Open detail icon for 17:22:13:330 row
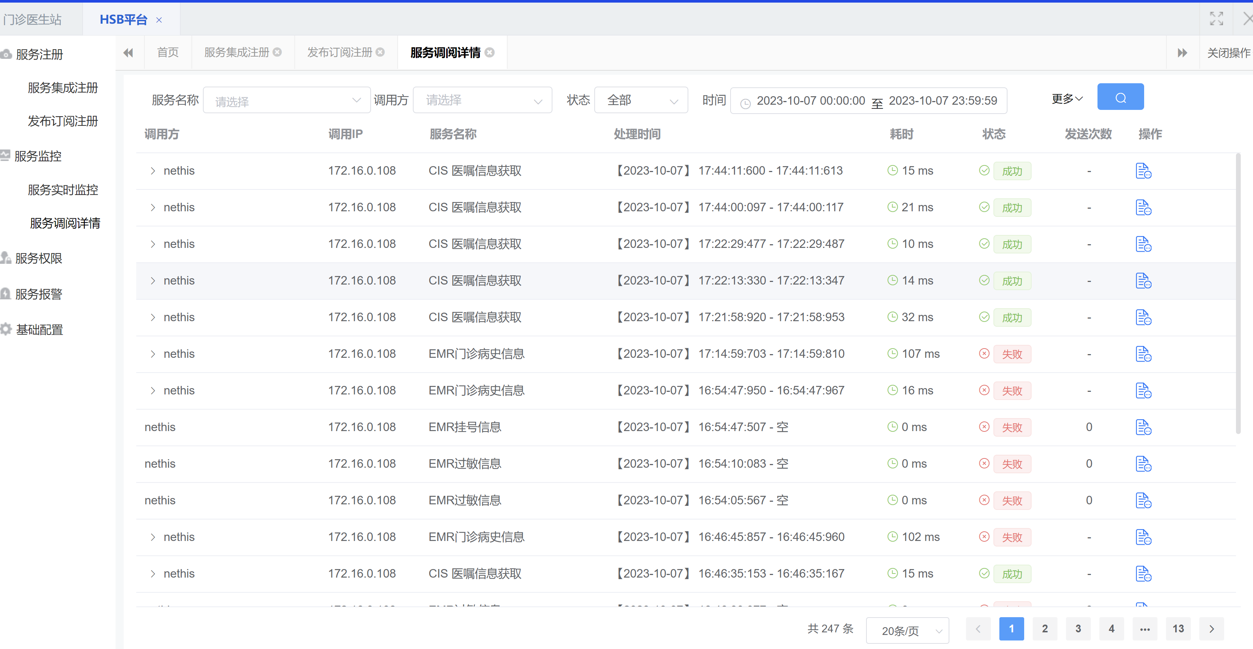1253x649 pixels. click(1143, 281)
